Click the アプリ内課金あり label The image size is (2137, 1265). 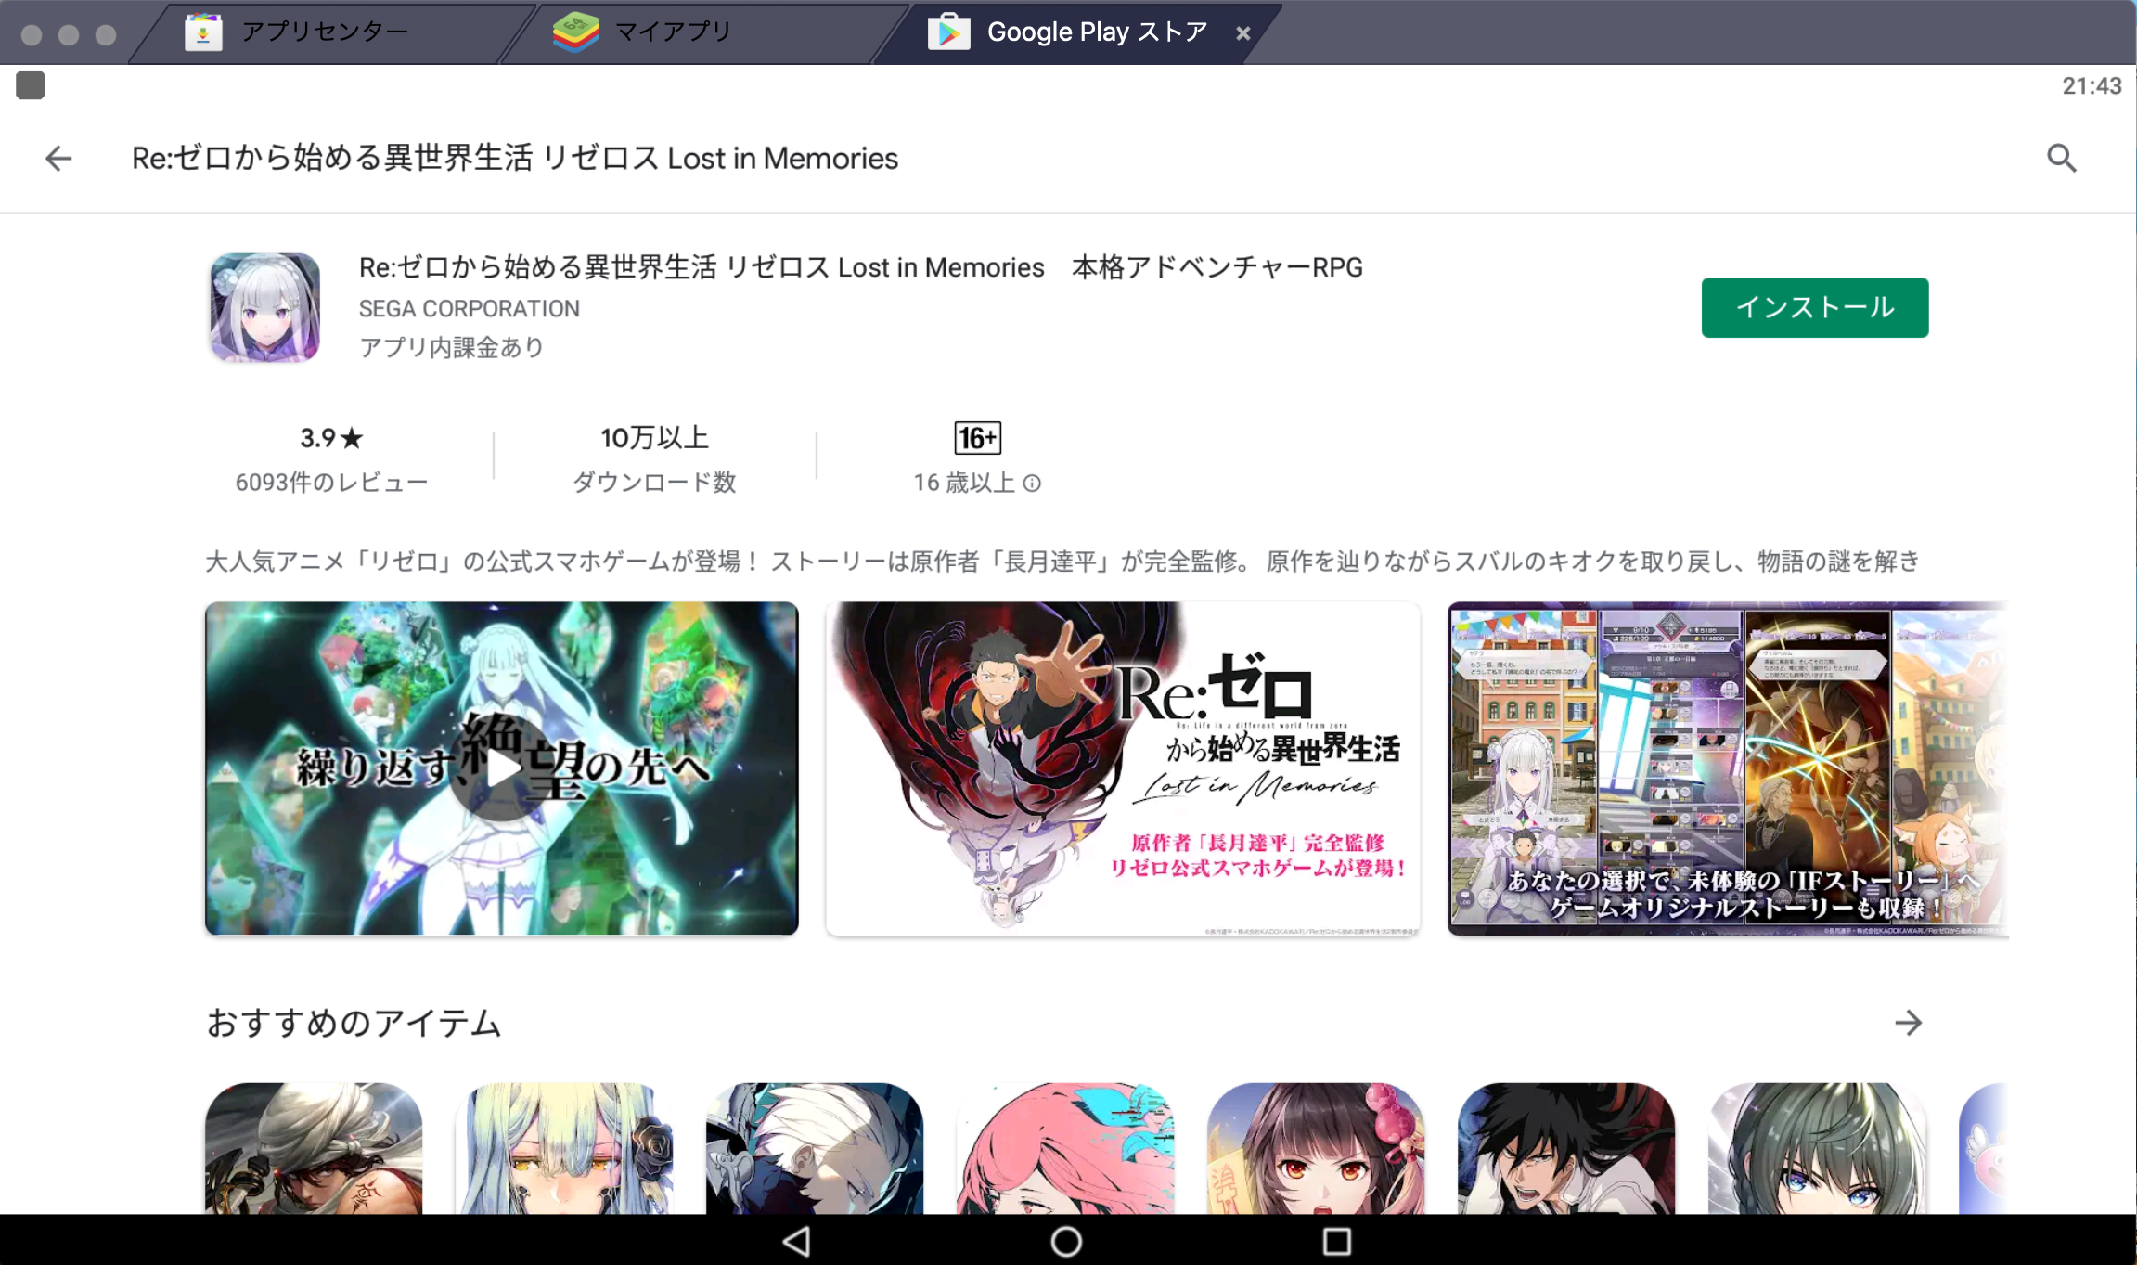[451, 348]
